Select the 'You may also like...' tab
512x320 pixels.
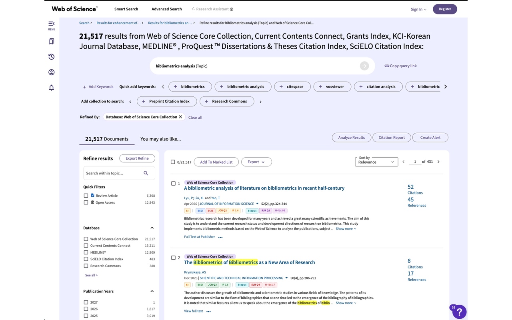point(160,139)
